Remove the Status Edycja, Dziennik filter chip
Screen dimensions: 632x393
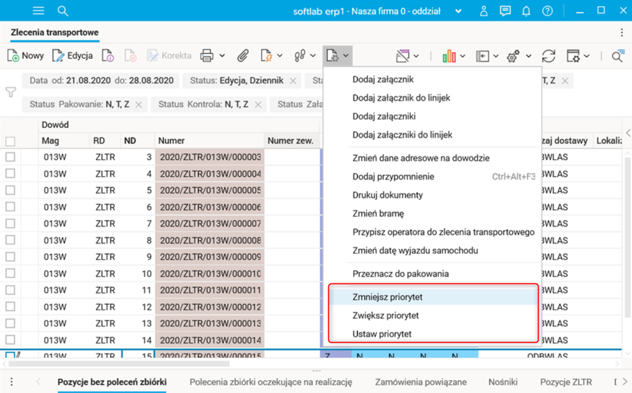coord(293,81)
